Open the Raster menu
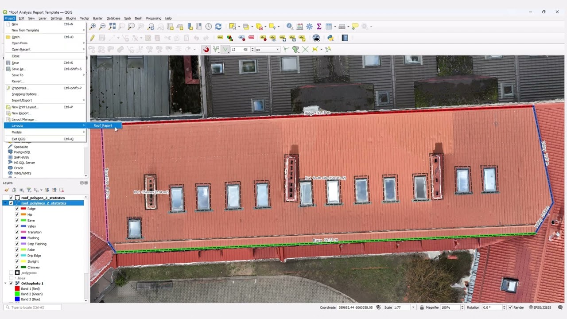This screenshot has height=319, width=567. pos(98,18)
